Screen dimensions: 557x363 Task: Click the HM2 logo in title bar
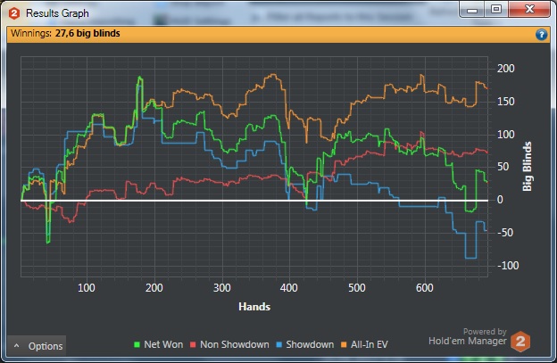tap(14, 13)
